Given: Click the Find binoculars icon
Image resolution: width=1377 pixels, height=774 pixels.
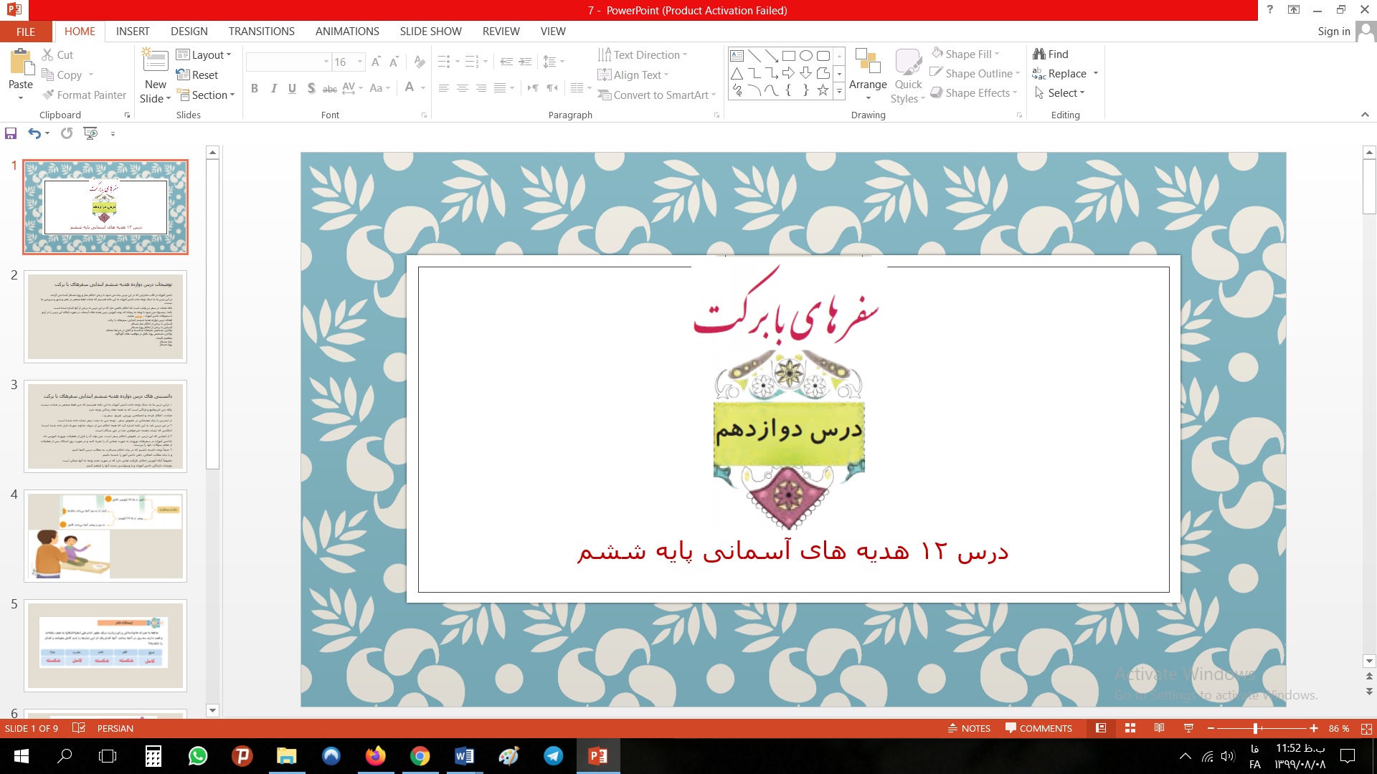Looking at the screenshot, I should tap(1039, 54).
